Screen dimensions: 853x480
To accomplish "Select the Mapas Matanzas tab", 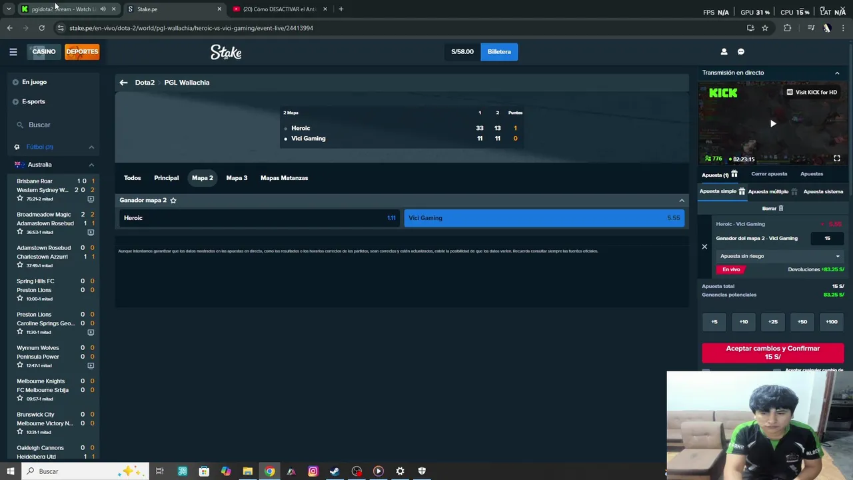I will pyautogui.click(x=284, y=178).
